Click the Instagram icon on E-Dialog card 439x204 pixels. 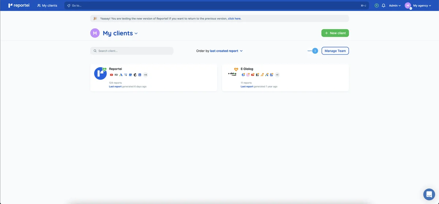(248, 75)
